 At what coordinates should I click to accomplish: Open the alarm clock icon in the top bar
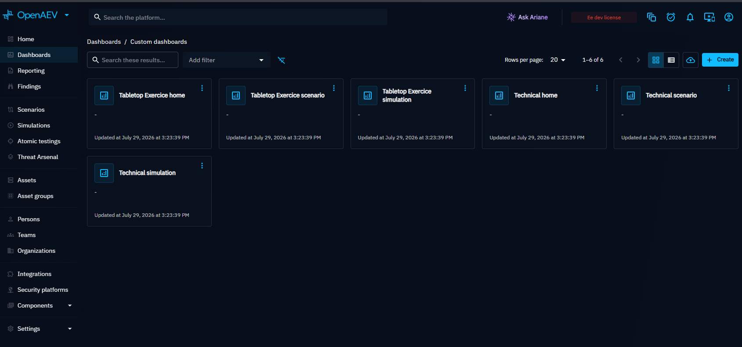pyautogui.click(x=671, y=17)
